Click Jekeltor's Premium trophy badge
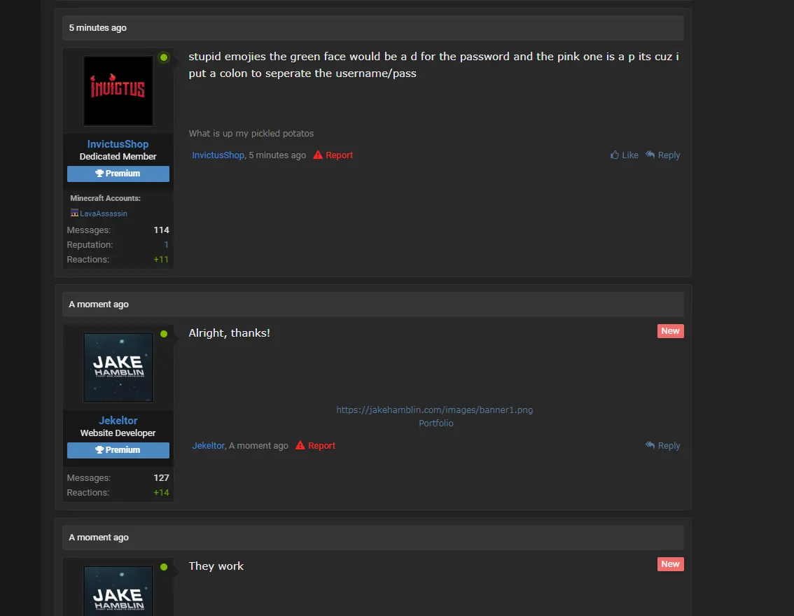794x616 pixels. 118,450
